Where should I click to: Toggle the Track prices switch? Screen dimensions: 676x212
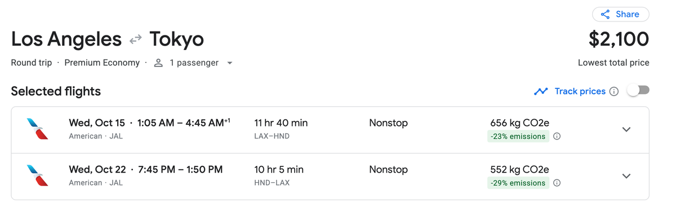tap(639, 91)
